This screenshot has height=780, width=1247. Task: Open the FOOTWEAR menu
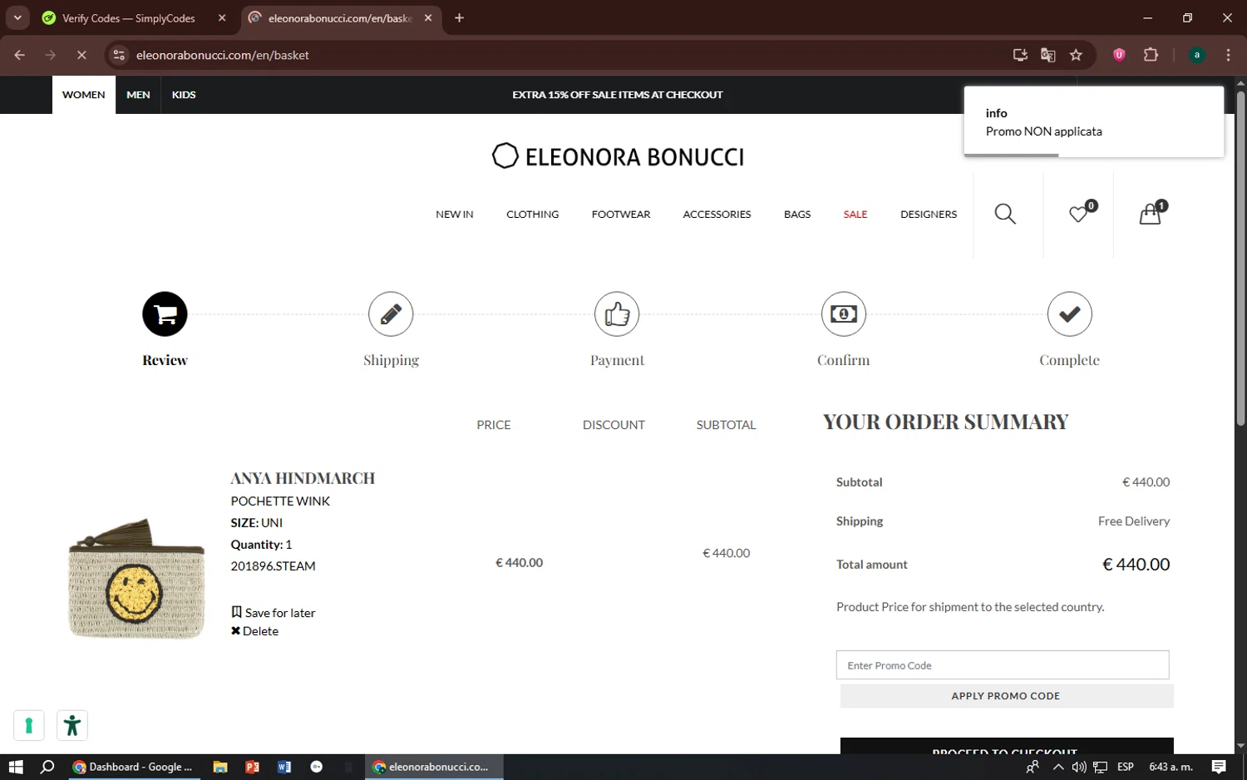[x=621, y=215]
